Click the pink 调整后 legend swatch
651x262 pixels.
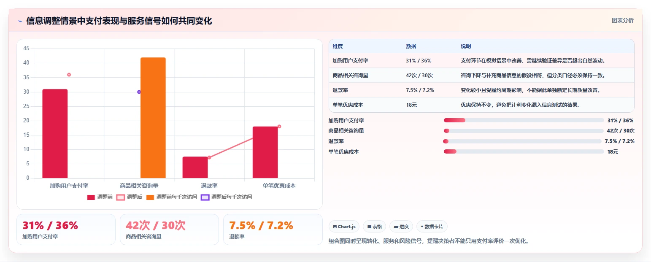[x=121, y=197]
